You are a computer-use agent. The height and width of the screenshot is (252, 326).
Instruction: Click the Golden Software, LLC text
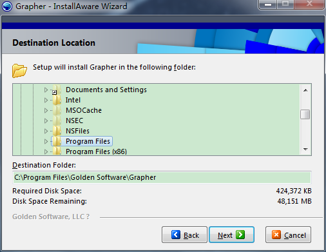click(51, 217)
